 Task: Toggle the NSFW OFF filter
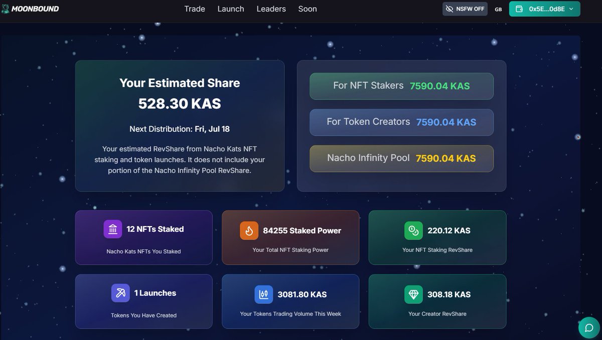[465, 9]
